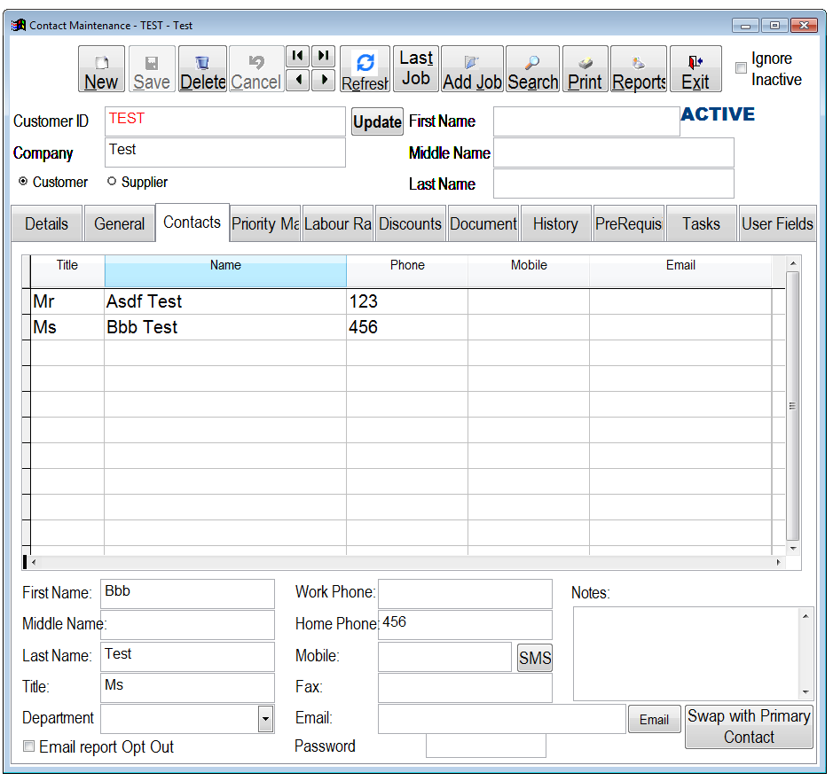
Task: Click Swap with Primary Contact button
Action: coord(749,726)
